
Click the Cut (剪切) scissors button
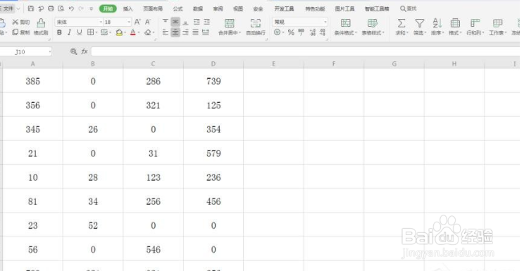coord(21,22)
